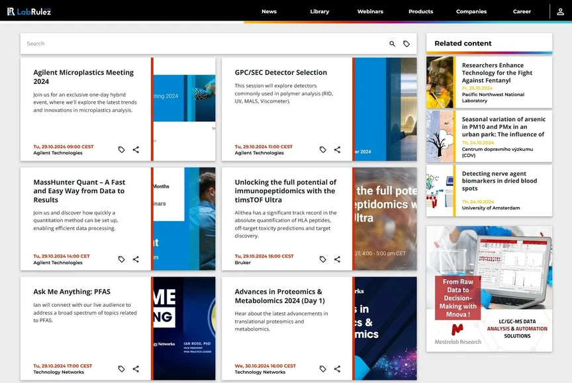Click the search magnifier icon
Viewport: 572px width, 383px height.
(x=392, y=44)
